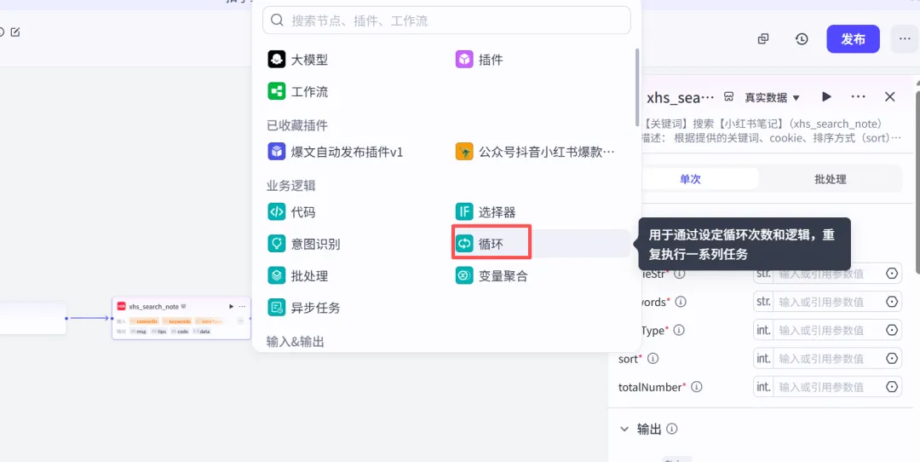Image resolution: width=920 pixels, height=462 pixels.
Task: Click the info icon next to totalNumber
Action: pyautogui.click(x=697, y=387)
